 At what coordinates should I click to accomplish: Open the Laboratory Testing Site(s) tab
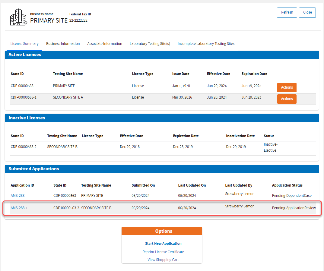click(x=150, y=44)
